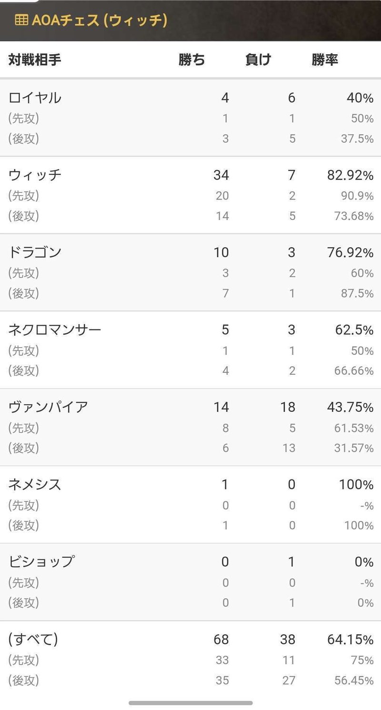Click the 43.75% win rate for ヴァンパイア
Screen dimensions: 381x710
pyautogui.click(x=350, y=407)
